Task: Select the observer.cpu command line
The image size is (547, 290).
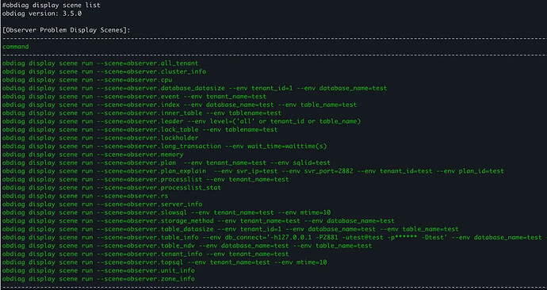Action: pyautogui.click(x=87, y=80)
